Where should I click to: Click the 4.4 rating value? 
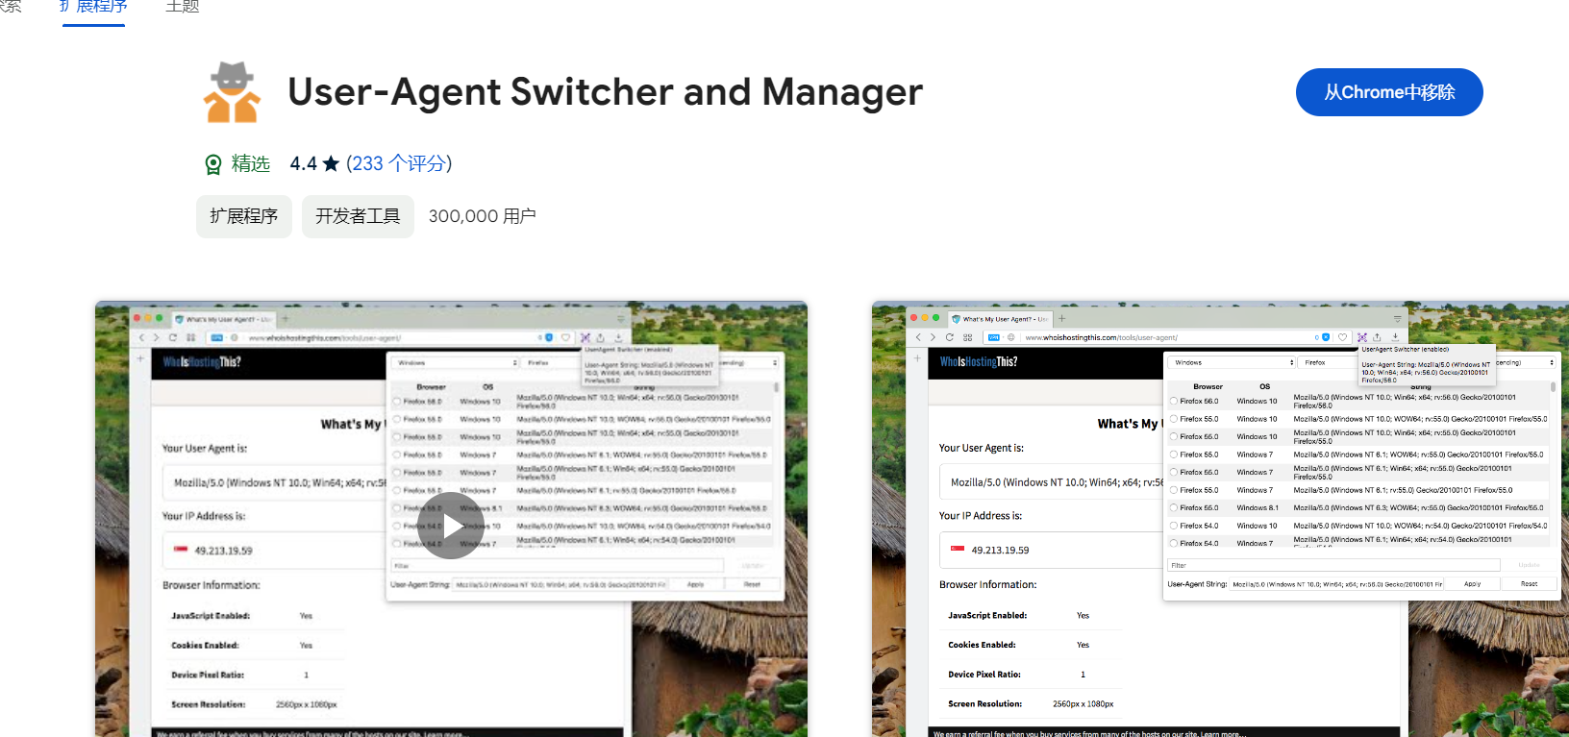tap(304, 163)
